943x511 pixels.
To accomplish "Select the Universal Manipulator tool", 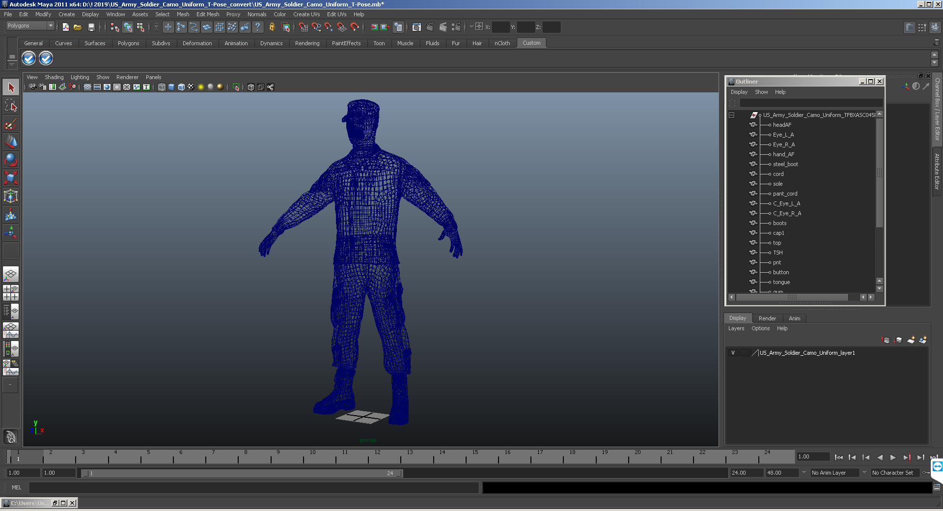I will point(11,196).
